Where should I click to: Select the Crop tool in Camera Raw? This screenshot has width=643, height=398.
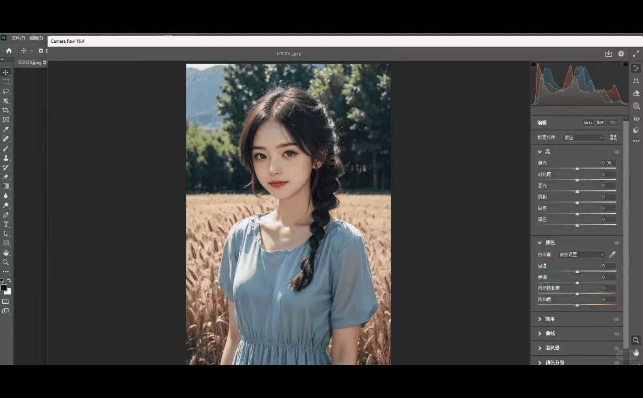[636, 80]
